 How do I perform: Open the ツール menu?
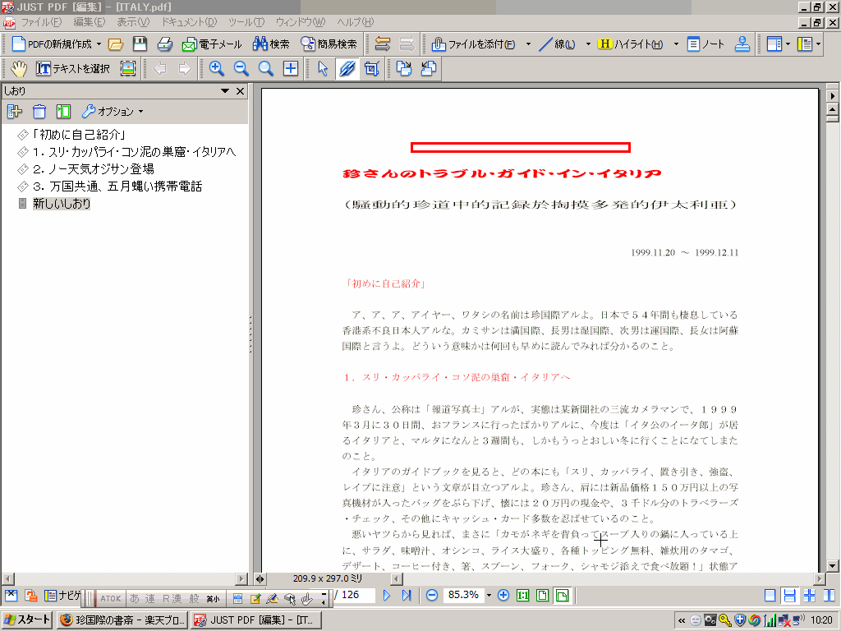[246, 22]
